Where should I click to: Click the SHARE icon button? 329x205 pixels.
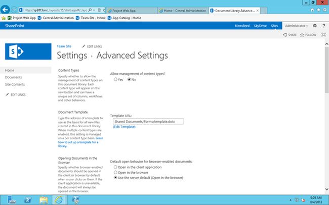point(290,35)
